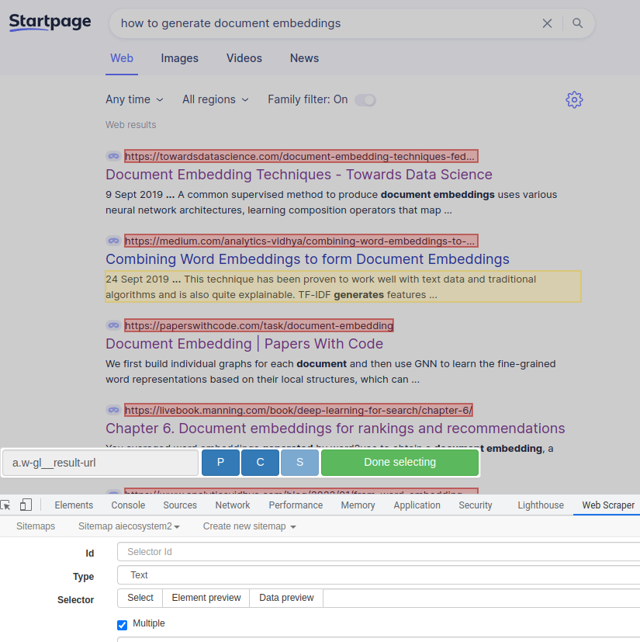Screen dimensions: 640x642
Task: Click anonymous view mask icon for livebook.manning result
Action: (113, 410)
